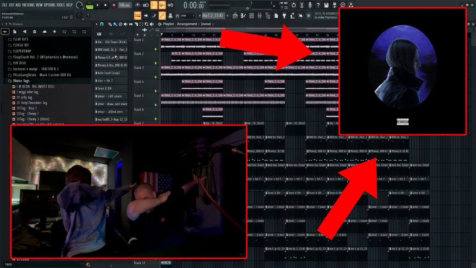Viewport: 476px width, 268px height.
Task: Mute Track 1 with its green LED
Action: pyautogui.click(x=156, y=49)
